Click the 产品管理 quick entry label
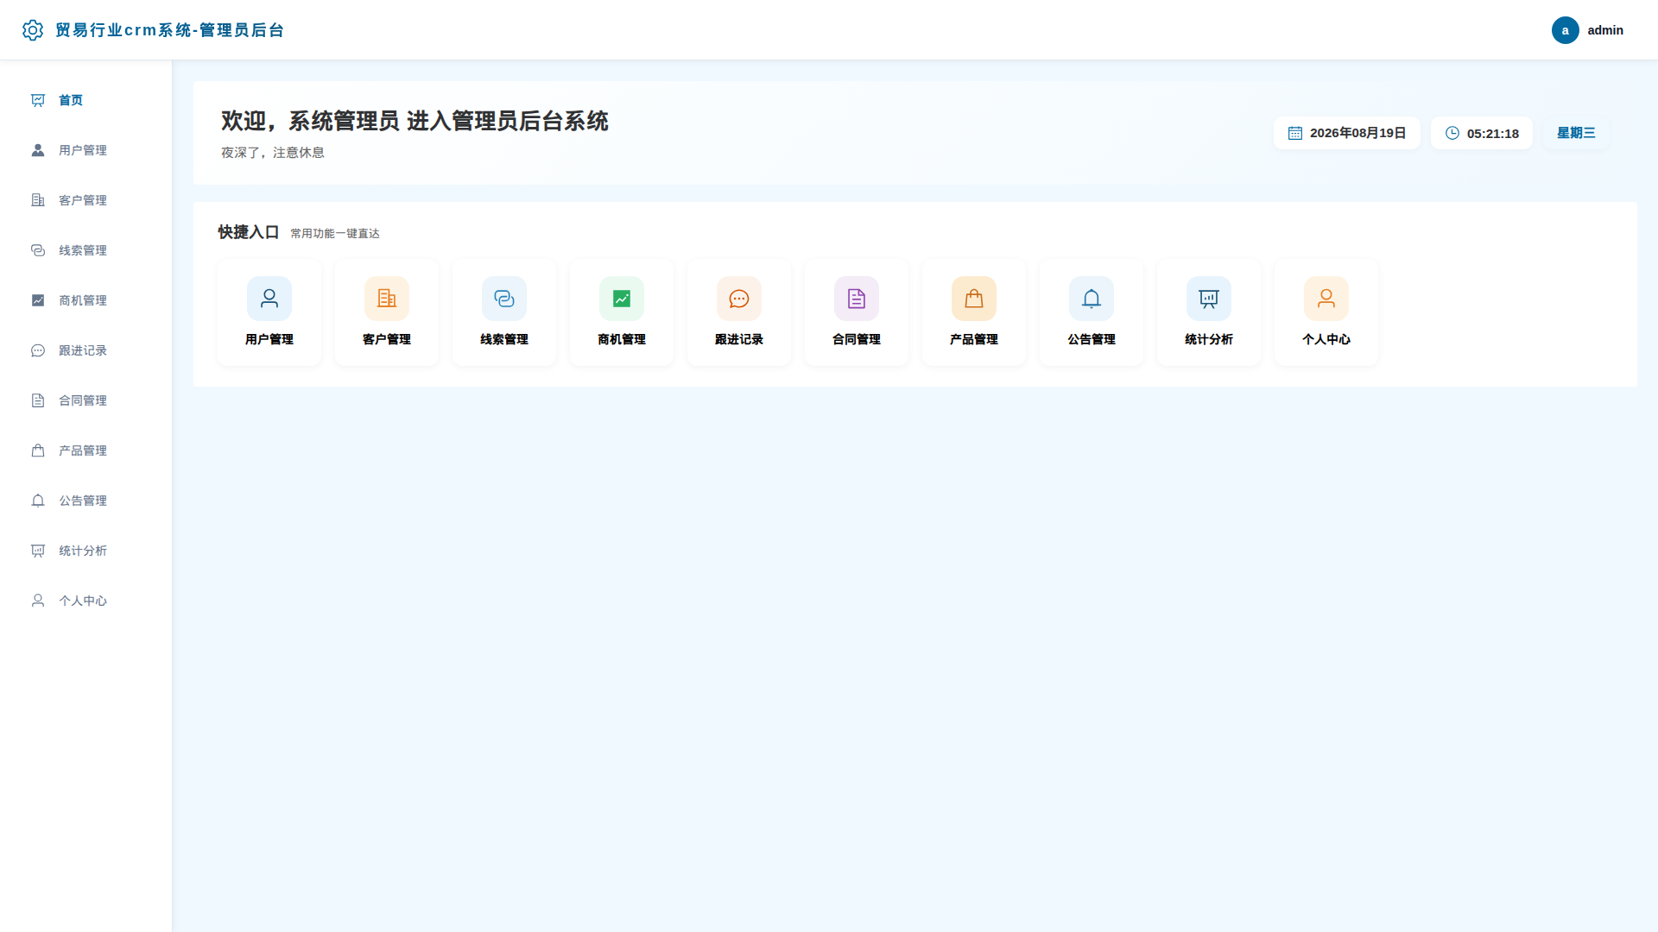This screenshot has height=932, width=1658. [974, 339]
